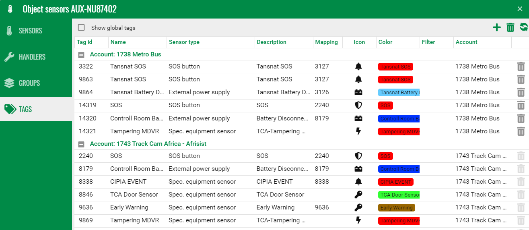
Task: Click key icon of tag 8846
Action: point(358,195)
